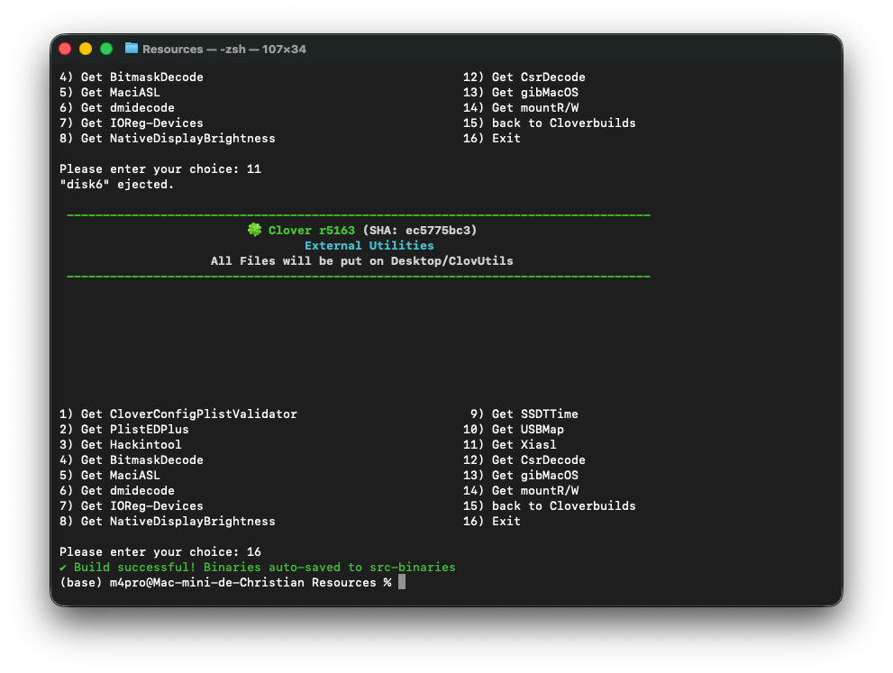Click '11) Get Xiasl' menu entry
The height and width of the screenshot is (673, 893).
point(510,445)
